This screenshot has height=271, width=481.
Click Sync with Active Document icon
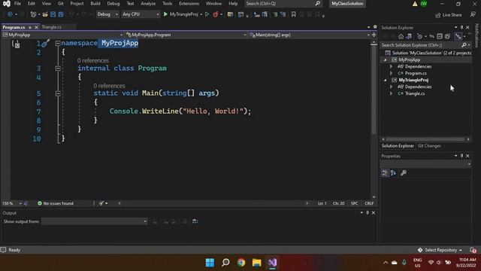click(431, 37)
